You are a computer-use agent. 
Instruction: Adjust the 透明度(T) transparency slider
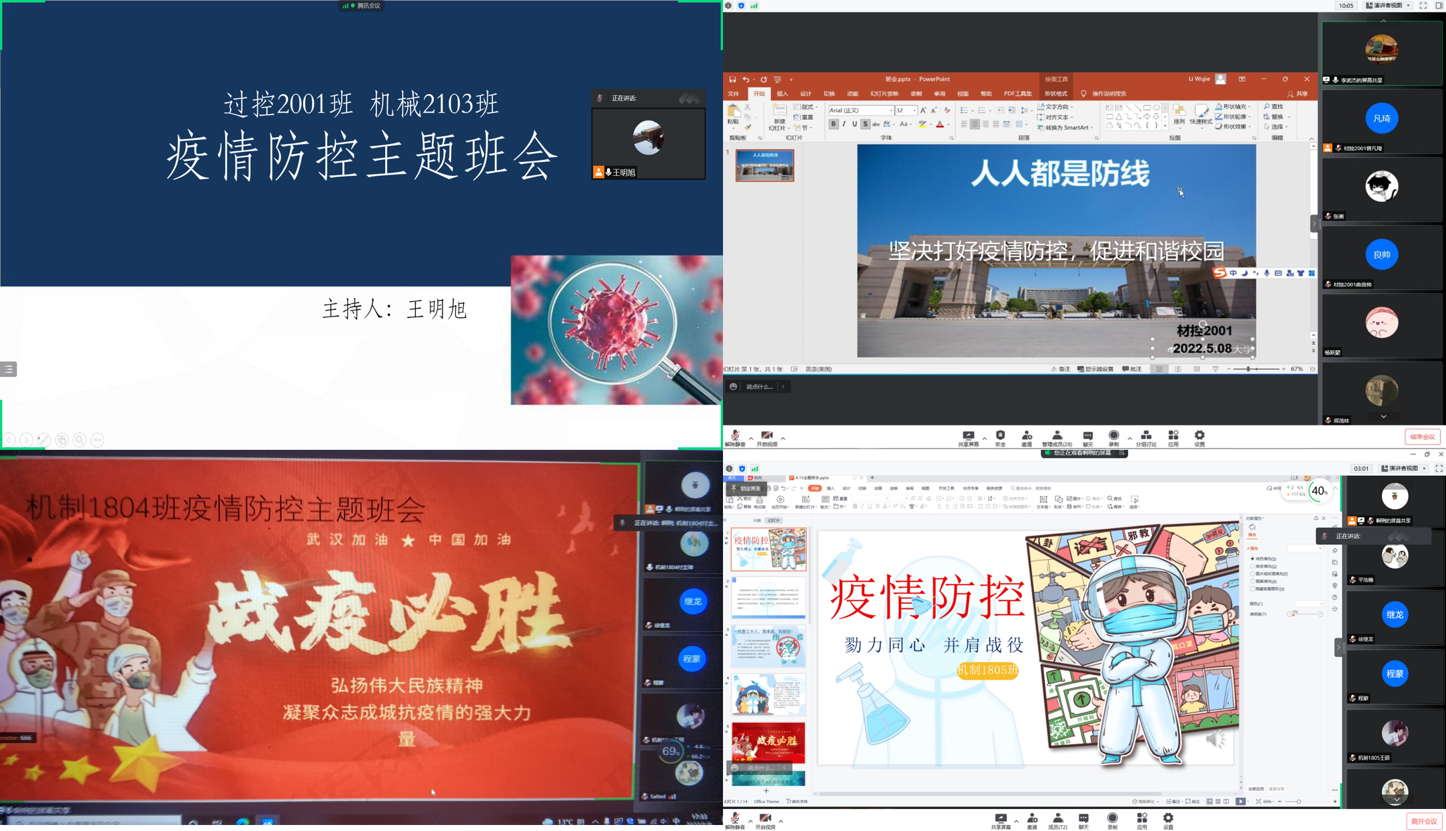click(x=1304, y=614)
